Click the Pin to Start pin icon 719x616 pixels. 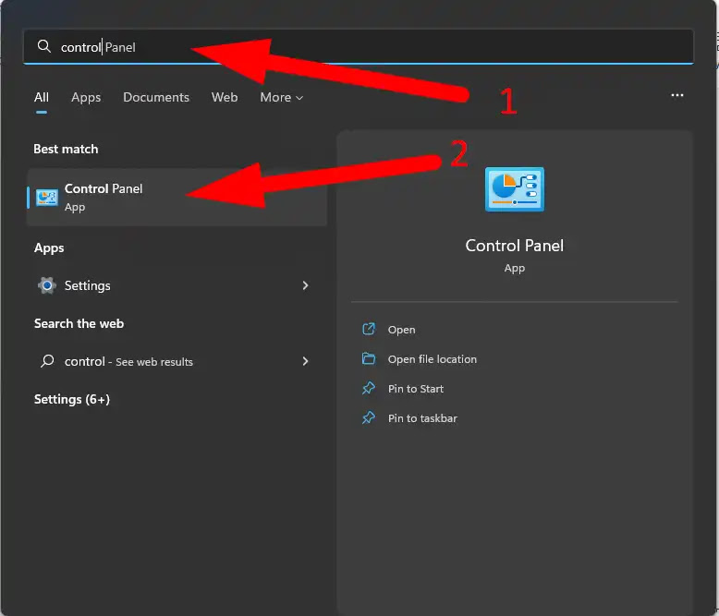(369, 388)
